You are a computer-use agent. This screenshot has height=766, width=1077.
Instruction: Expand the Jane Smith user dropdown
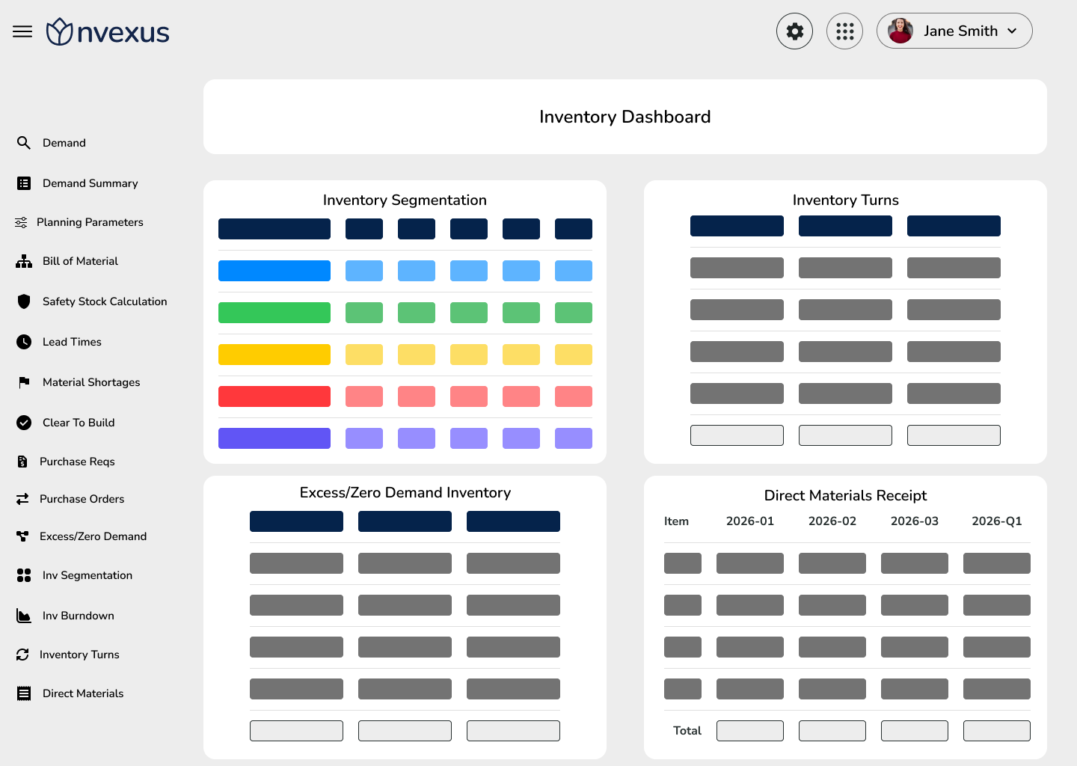(x=1012, y=31)
